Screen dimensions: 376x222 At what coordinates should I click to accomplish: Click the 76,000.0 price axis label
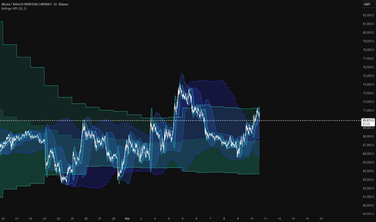tap(368, 67)
